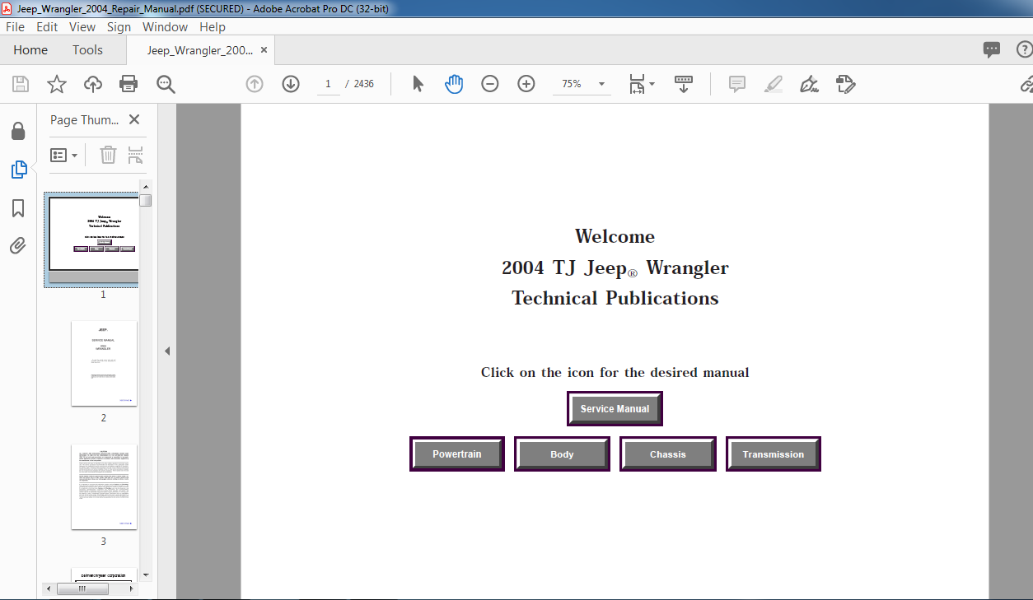This screenshot has width=1033, height=600.
Task: Open the Edit menu
Action: pos(46,27)
